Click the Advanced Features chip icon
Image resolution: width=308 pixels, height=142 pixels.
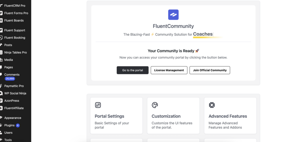point(212,105)
